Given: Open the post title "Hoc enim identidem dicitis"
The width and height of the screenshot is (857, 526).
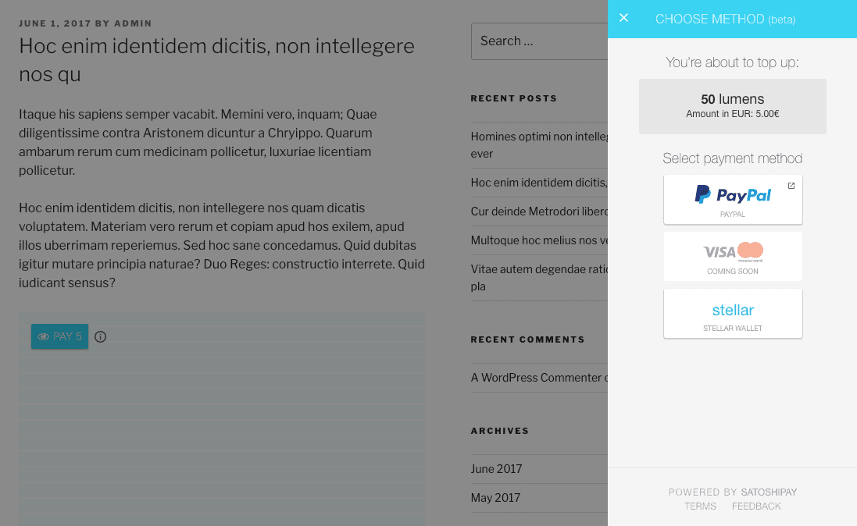Looking at the screenshot, I should pyautogui.click(x=216, y=59).
